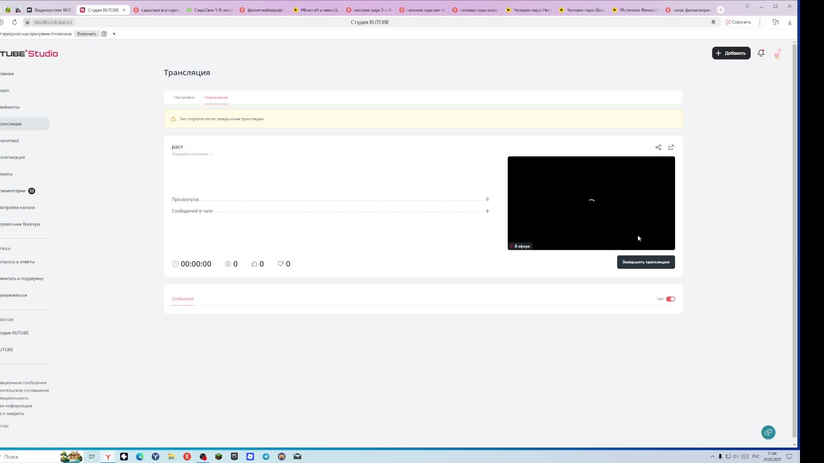Click the Завершить трансляцию button
This screenshot has width=824, height=463.
(x=645, y=262)
